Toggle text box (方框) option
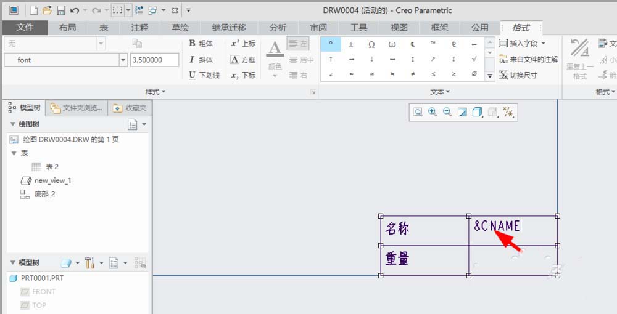617x314 pixels. tap(243, 60)
